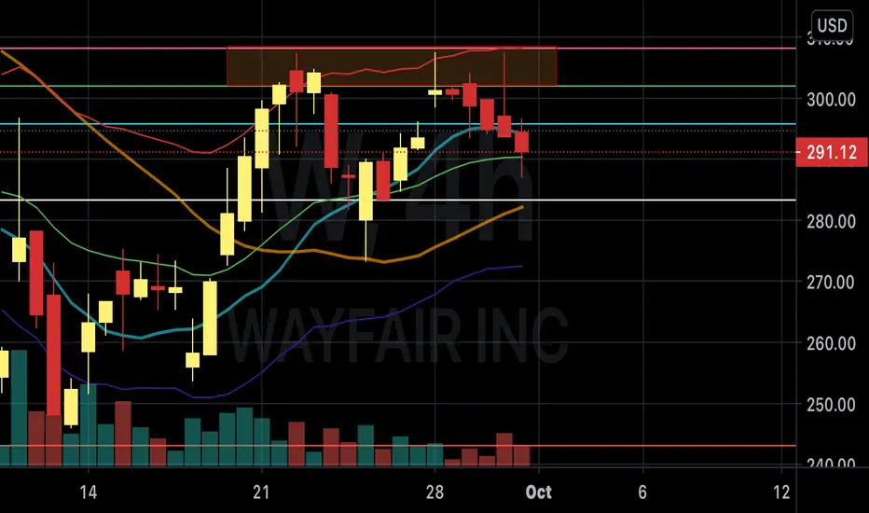Click the 6 date label on time axis

point(642,492)
